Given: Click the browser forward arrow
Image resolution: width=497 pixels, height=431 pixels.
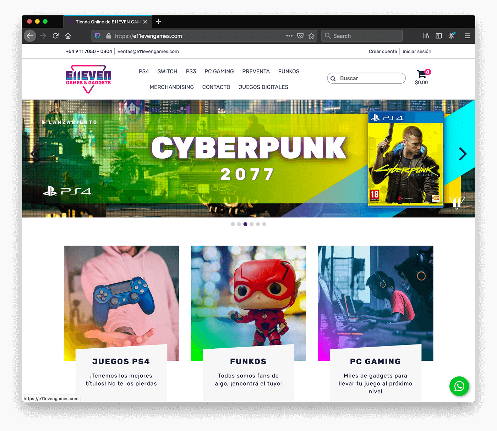Looking at the screenshot, I should point(43,36).
